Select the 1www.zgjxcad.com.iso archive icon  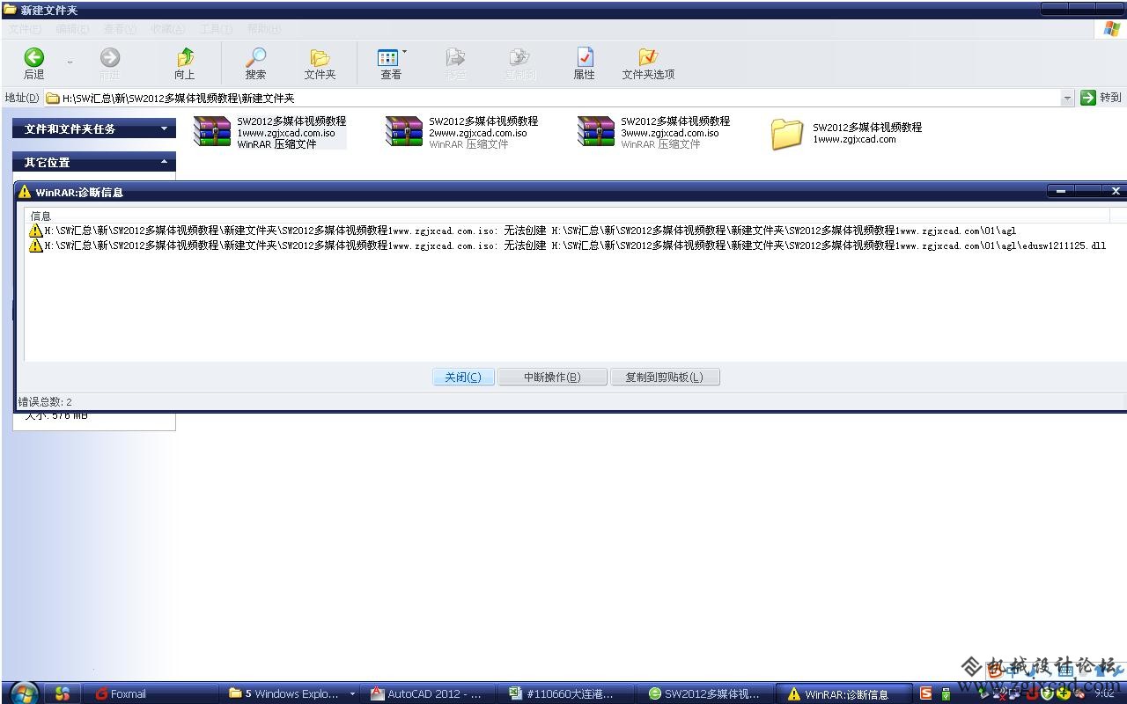tap(212, 131)
